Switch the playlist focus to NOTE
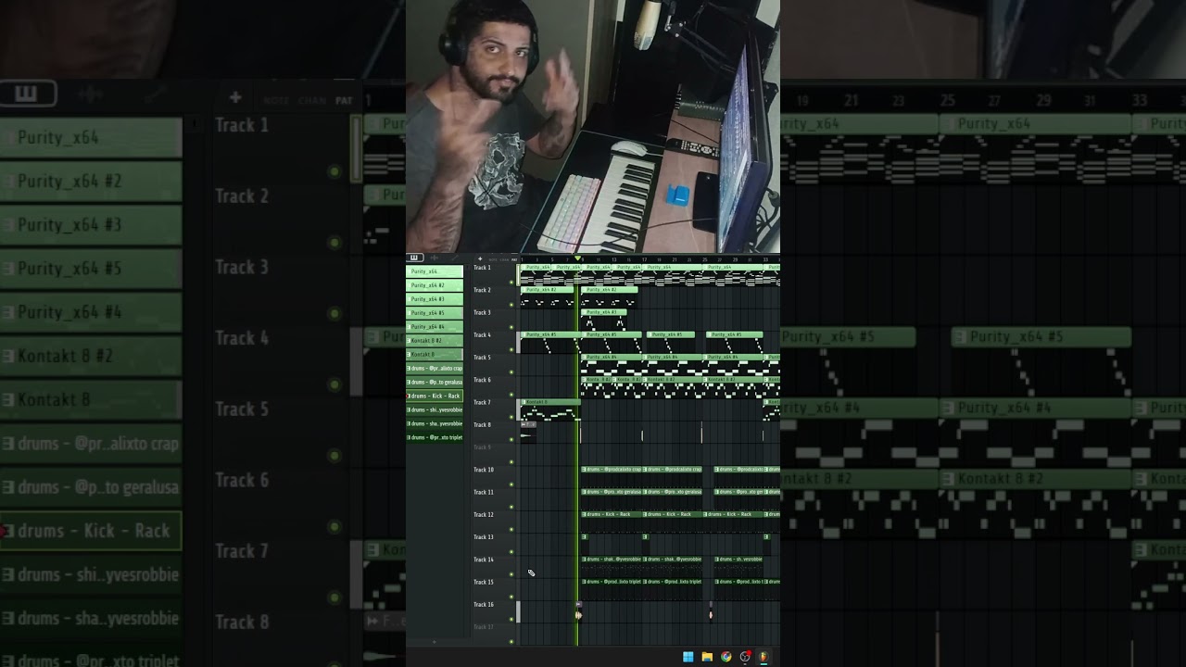The height and width of the screenshot is (667, 1186). click(493, 259)
